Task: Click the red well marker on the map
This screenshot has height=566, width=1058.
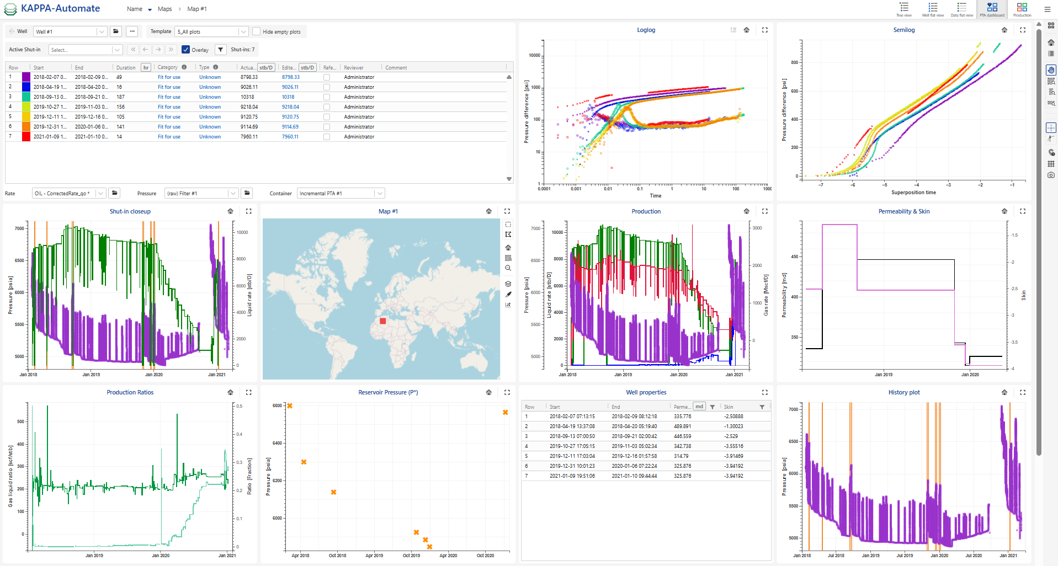Action: 382,321
